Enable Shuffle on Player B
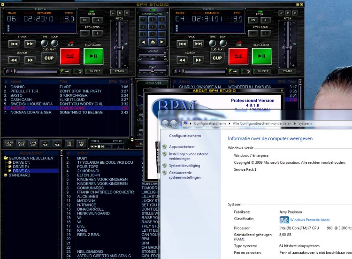Viewport: 352px width, 259px height. pyautogui.click(x=262, y=71)
